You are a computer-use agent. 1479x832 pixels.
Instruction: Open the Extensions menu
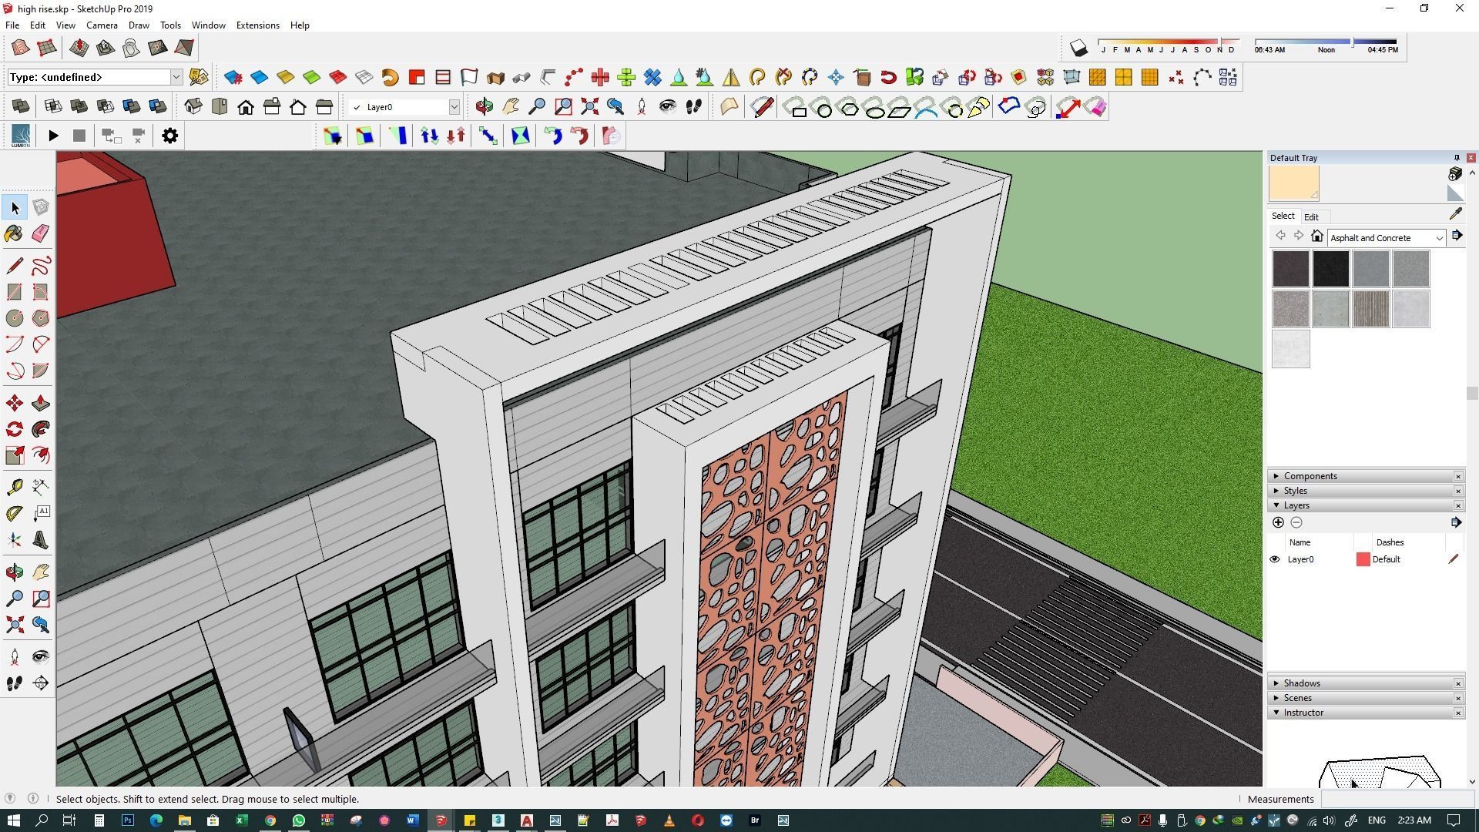pos(257,25)
